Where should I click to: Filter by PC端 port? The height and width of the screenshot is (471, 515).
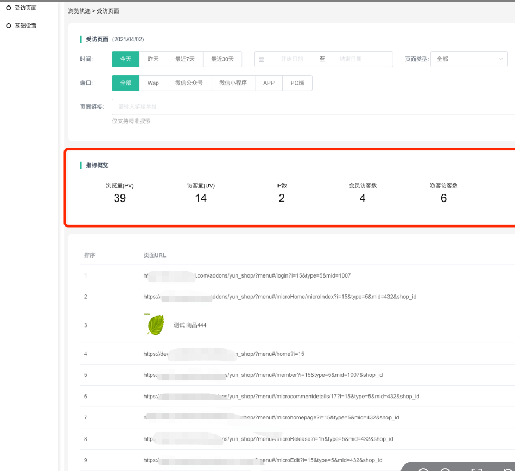coord(297,83)
